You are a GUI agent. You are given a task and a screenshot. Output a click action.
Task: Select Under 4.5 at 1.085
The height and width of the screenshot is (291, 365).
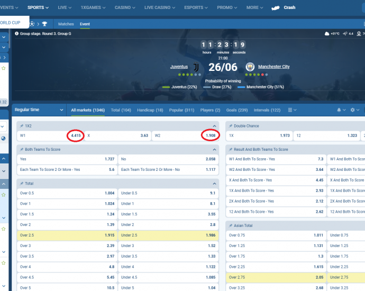click(x=168, y=277)
